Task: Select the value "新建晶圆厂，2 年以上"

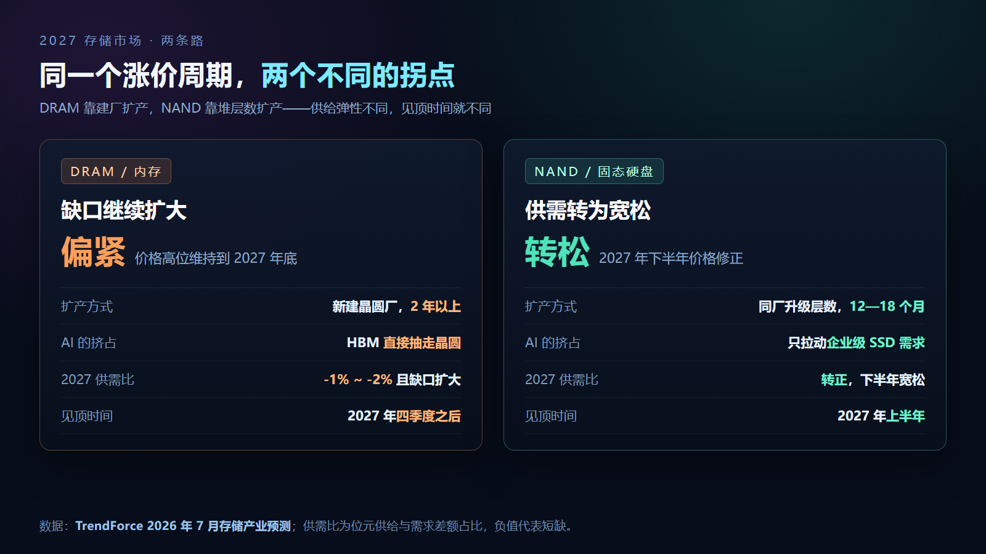Action: (397, 307)
